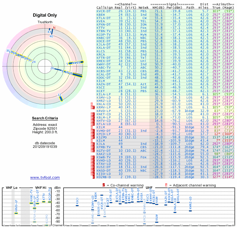Click the KHTV-CD callsign in the table

point(103,121)
